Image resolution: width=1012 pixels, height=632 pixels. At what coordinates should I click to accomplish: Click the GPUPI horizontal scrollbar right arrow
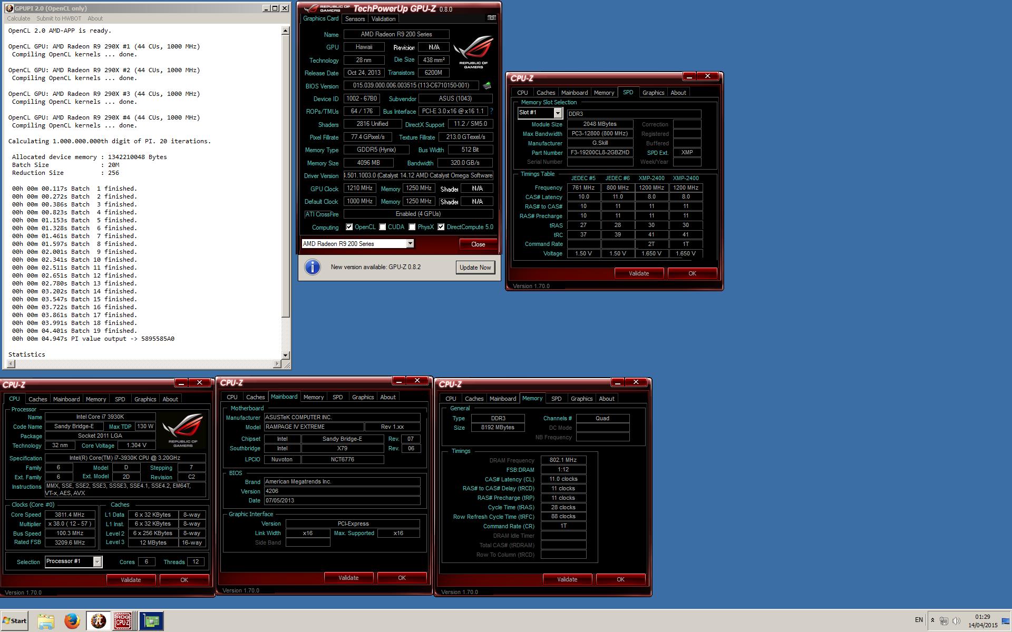coord(277,363)
